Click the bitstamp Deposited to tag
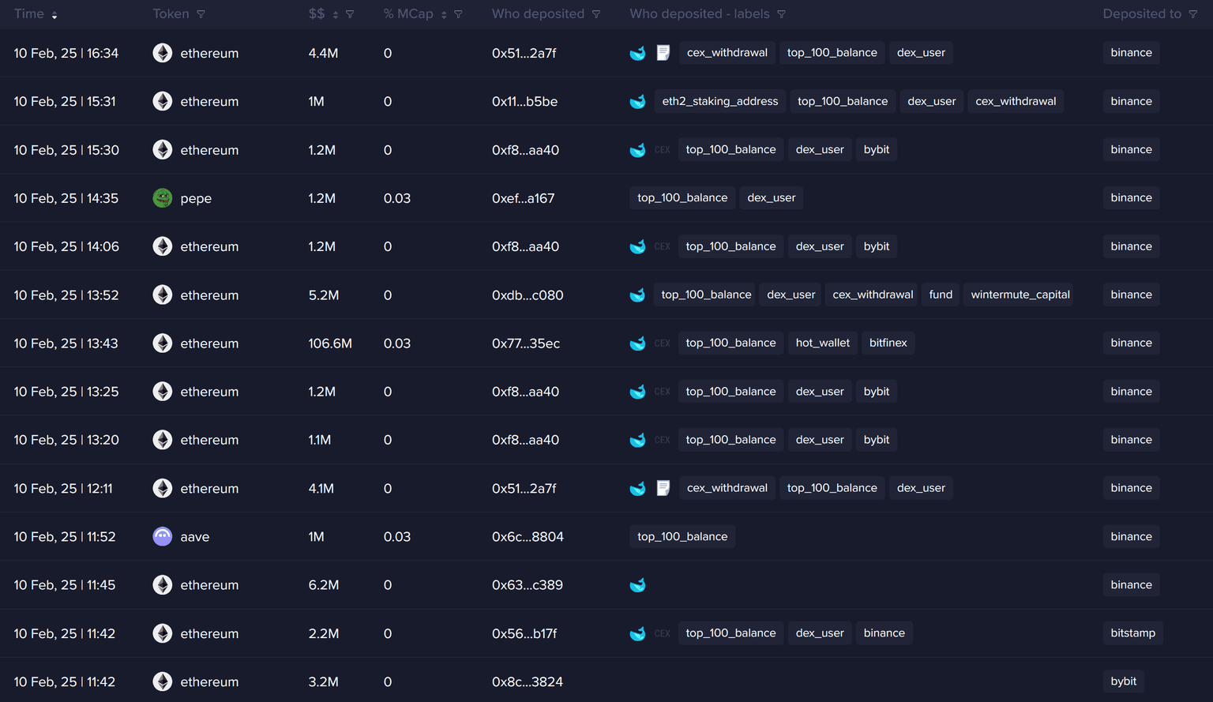Screen dimensions: 1213x702 click(x=1132, y=633)
